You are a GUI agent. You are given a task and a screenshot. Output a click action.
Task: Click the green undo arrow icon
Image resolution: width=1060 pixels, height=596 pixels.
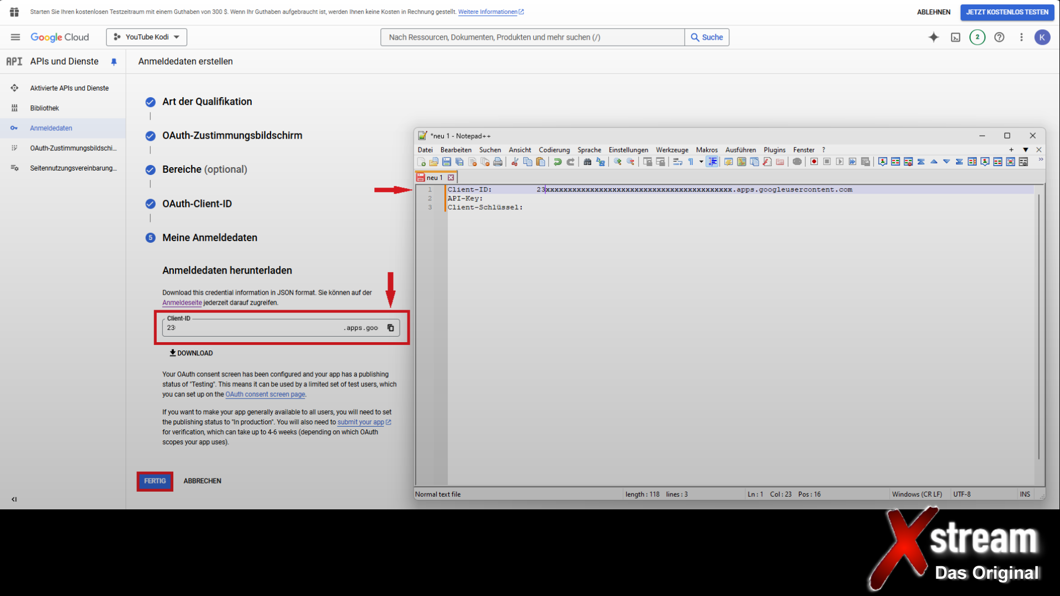click(x=558, y=162)
